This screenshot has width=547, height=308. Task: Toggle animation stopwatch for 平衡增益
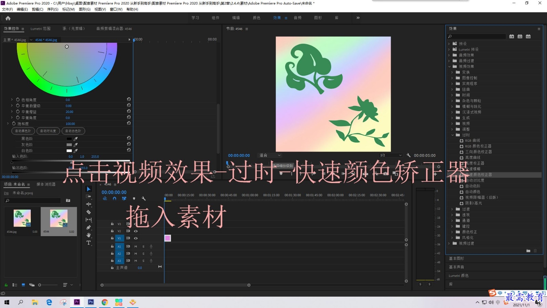tap(18, 112)
